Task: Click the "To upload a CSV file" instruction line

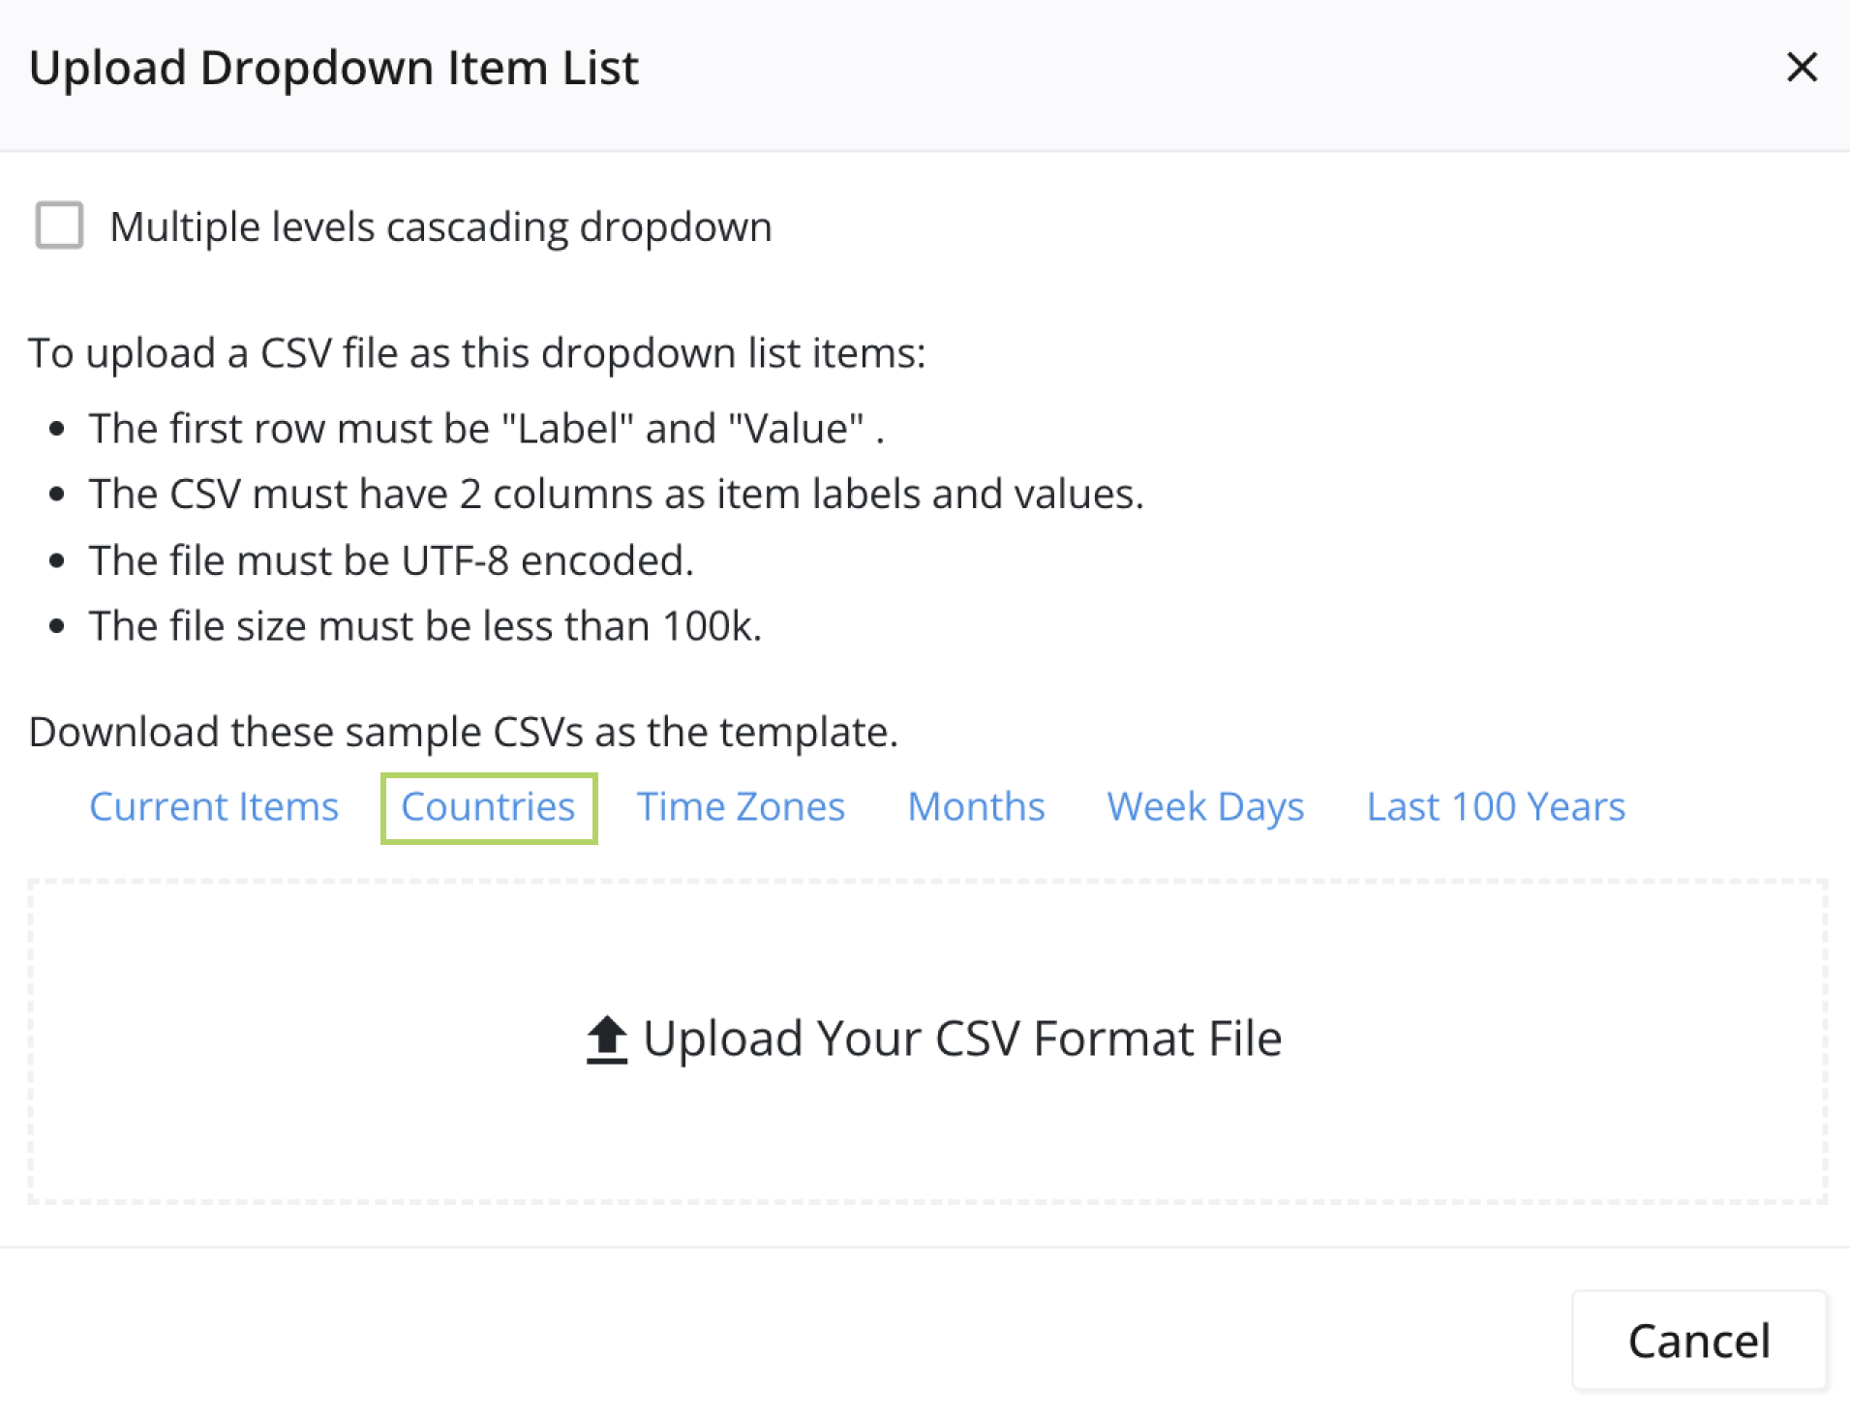Action: point(476,353)
